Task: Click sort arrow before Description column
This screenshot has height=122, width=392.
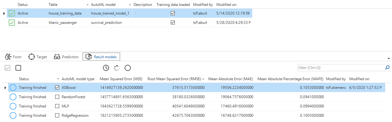Action: pos(130,5)
